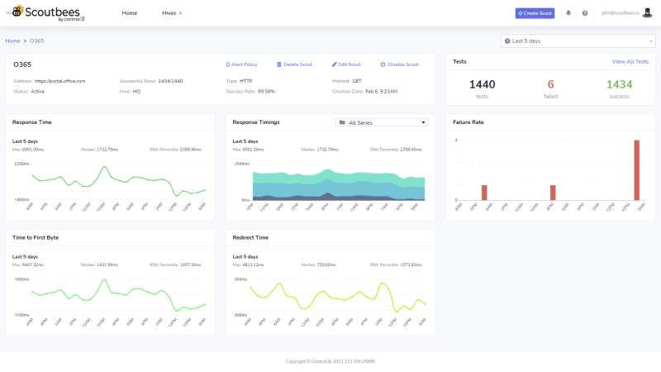
Task: Open the View All Tests link
Action: click(630, 61)
